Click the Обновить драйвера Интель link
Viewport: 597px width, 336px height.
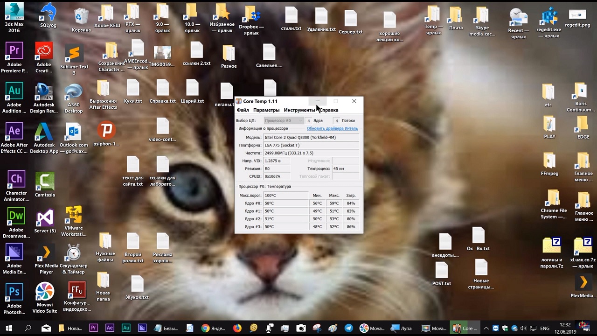pyautogui.click(x=332, y=128)
